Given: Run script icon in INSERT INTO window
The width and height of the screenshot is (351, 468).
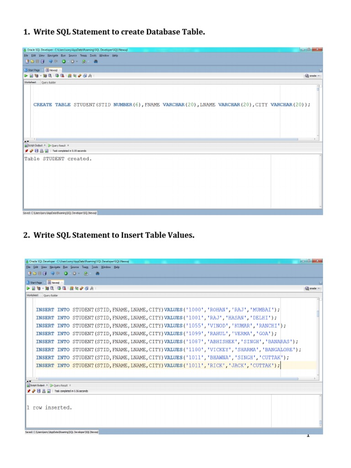Looking at the screenshot, I should click(x=33, y=288).
